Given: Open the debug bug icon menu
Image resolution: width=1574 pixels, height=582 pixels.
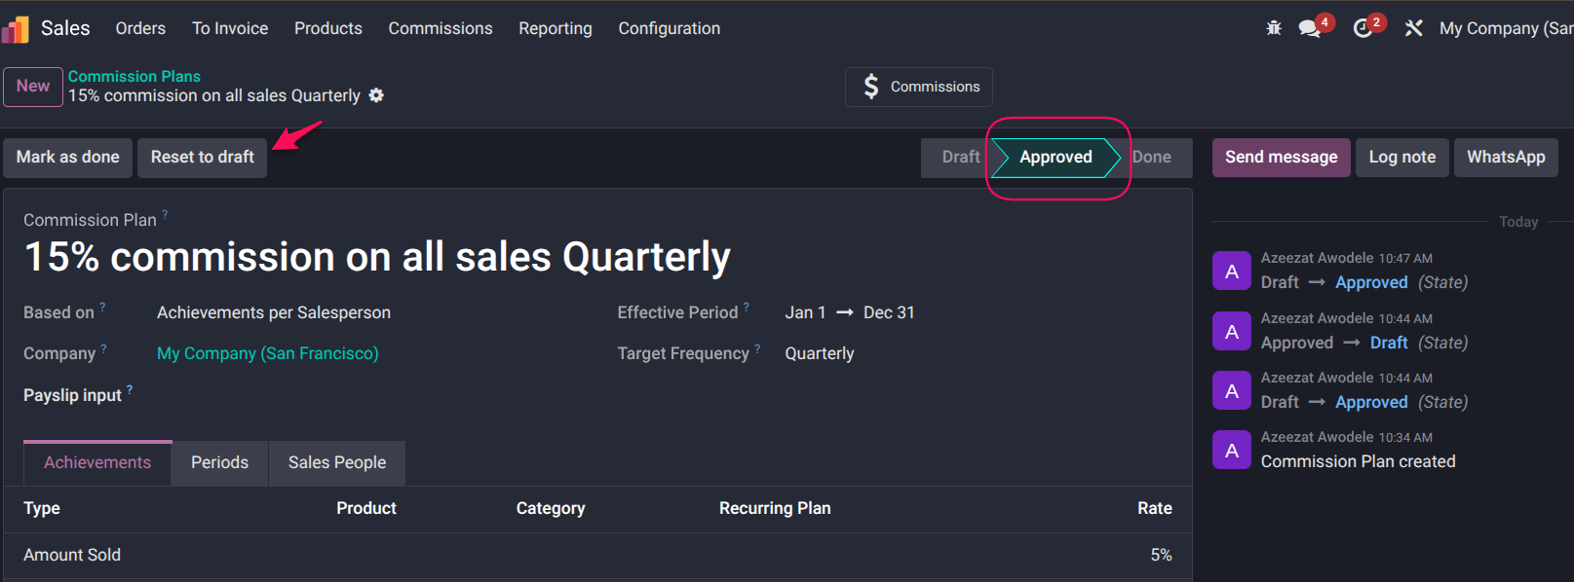Looking at the screenshot, I should point(1274,28).
